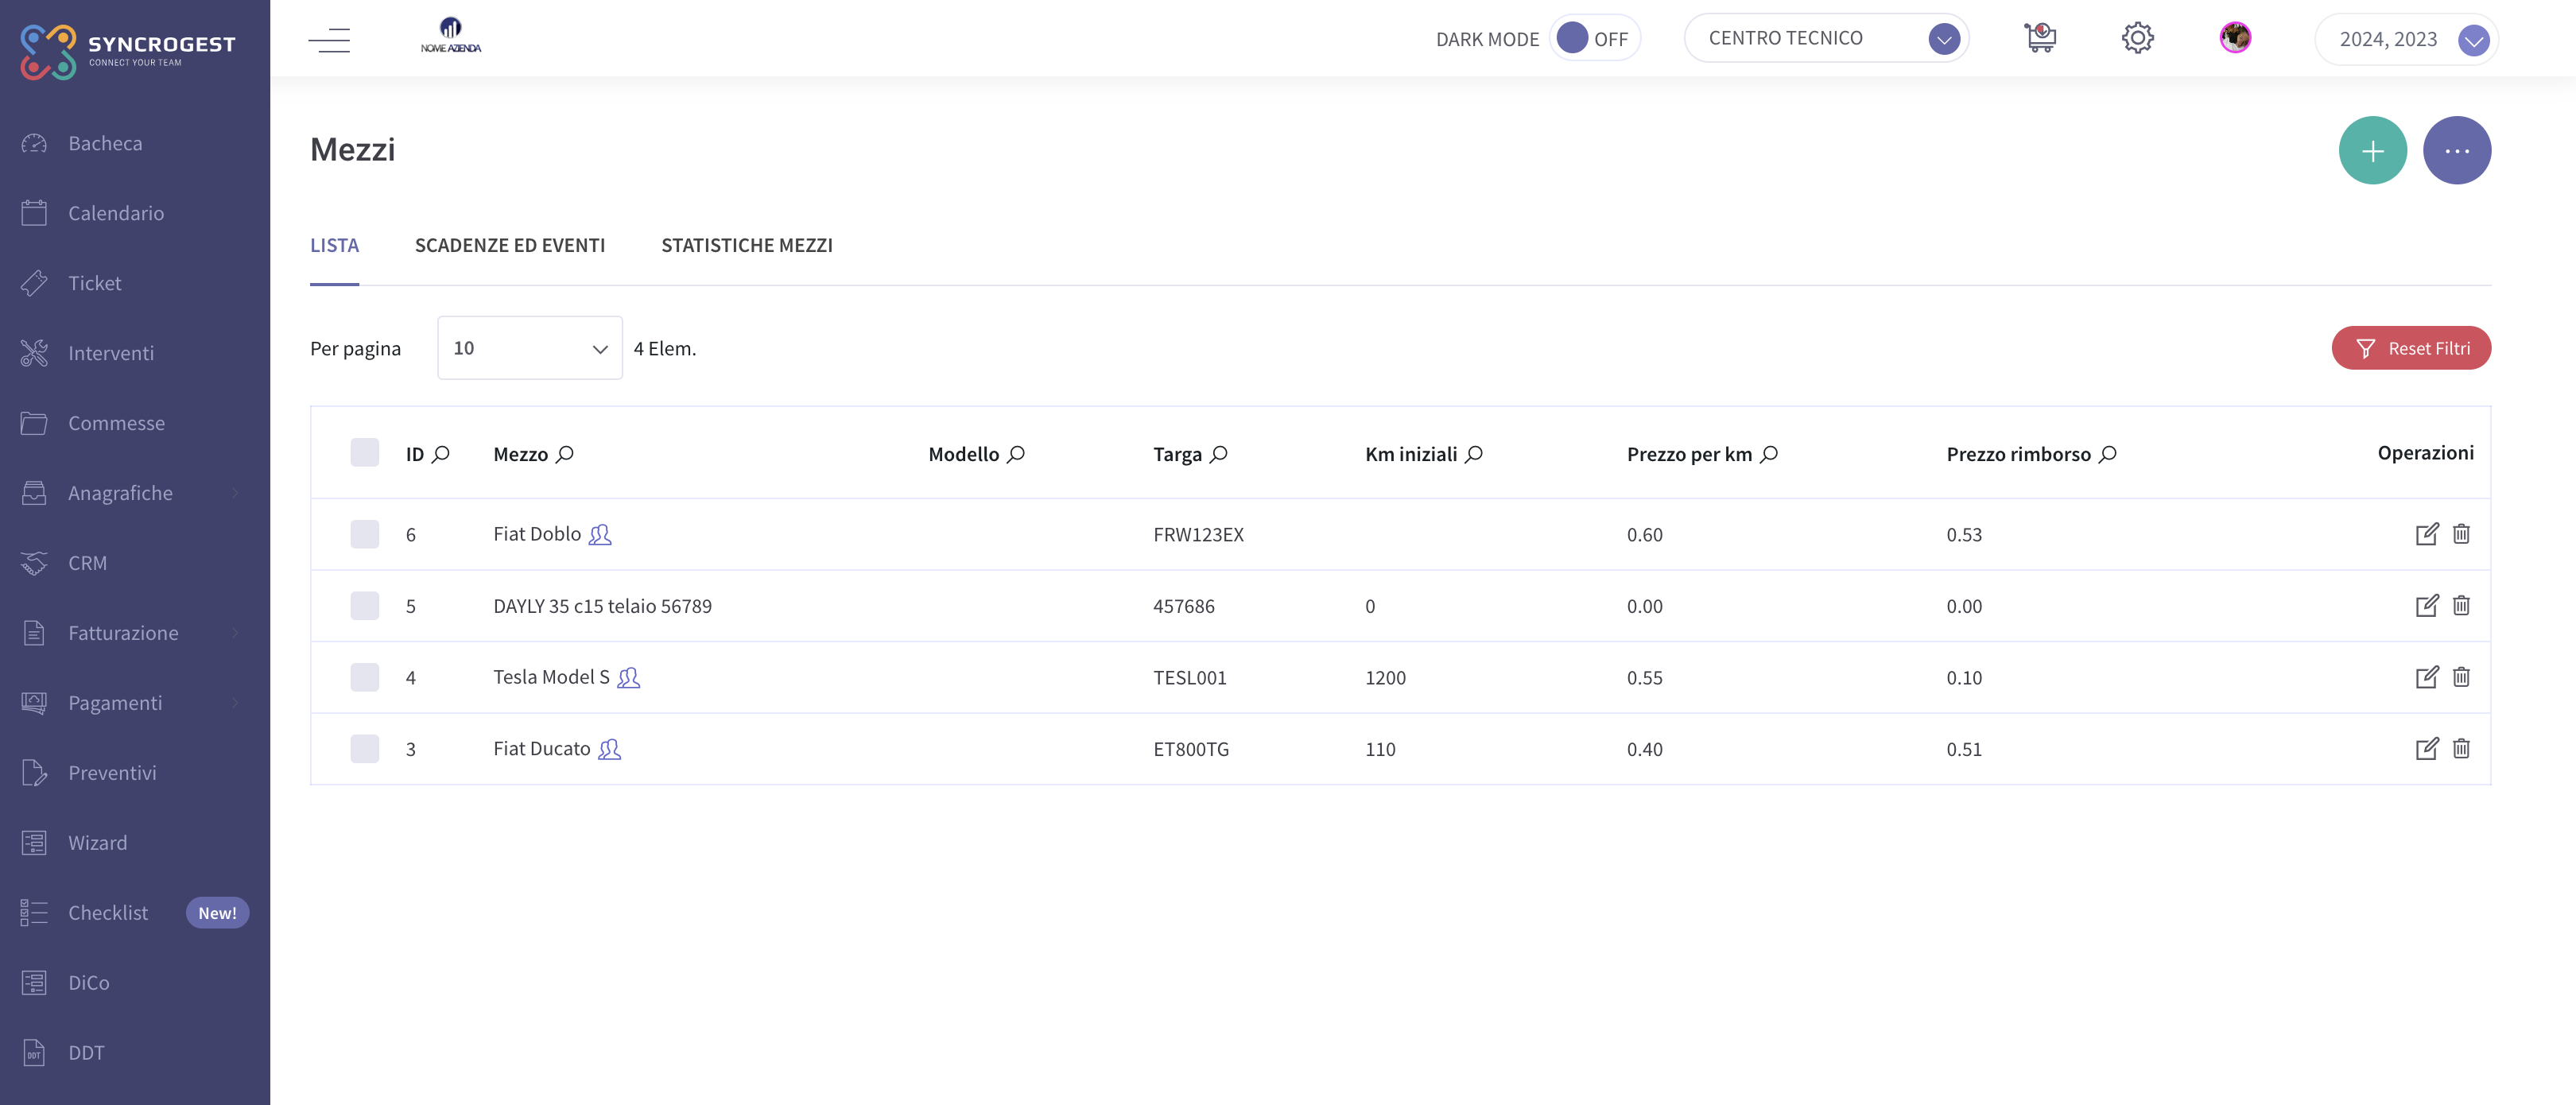
Task: Click the user icon next to Fiat Ducato
Action: (x=609, y=749)
